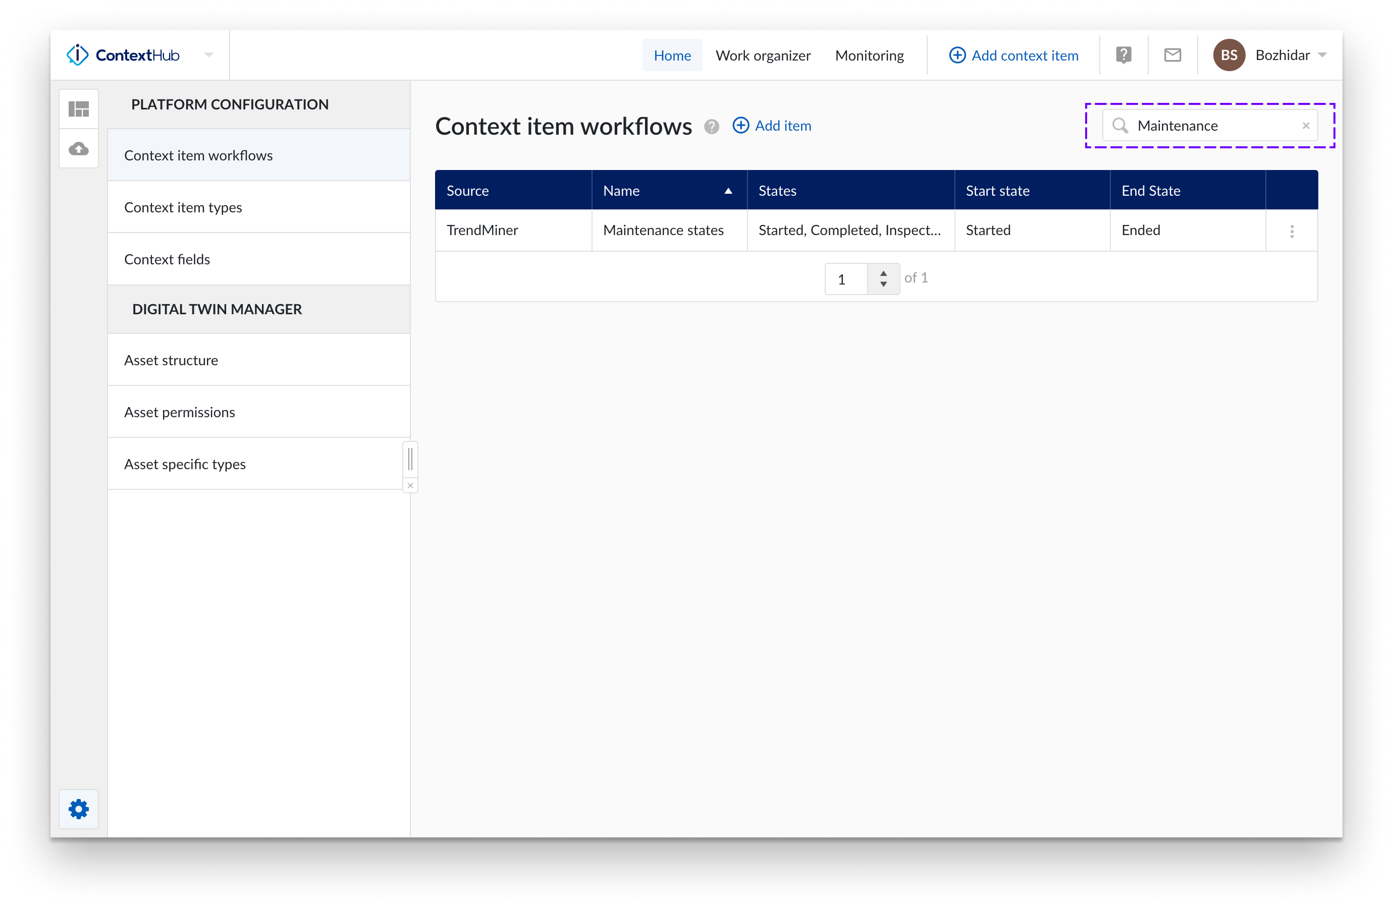
Task: Click the cloud upload icon in the sidebar
Action: click(78, 148)
